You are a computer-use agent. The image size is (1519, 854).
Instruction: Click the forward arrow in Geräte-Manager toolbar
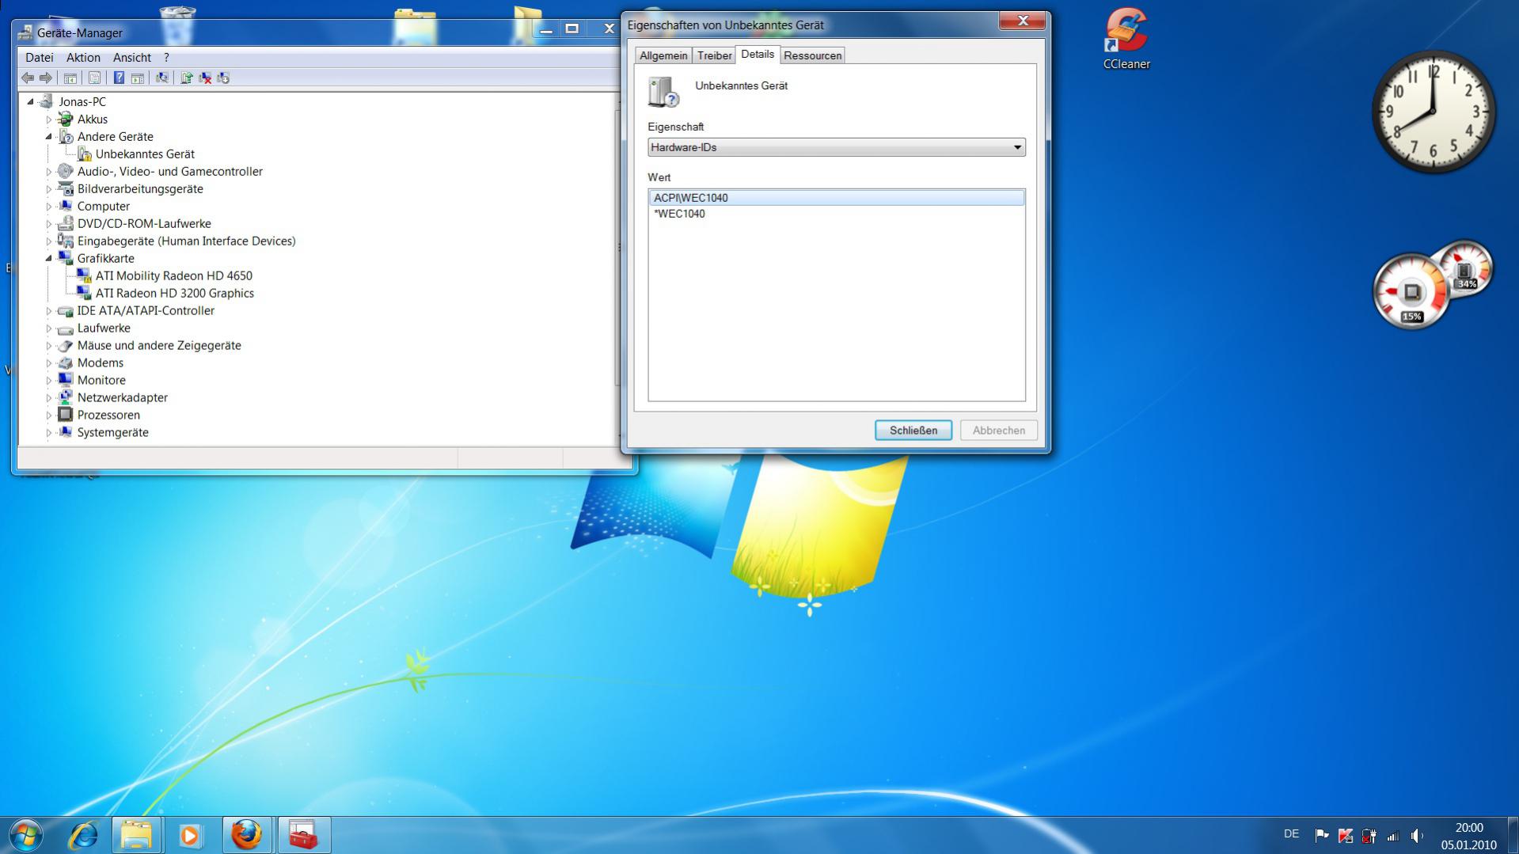46,78
